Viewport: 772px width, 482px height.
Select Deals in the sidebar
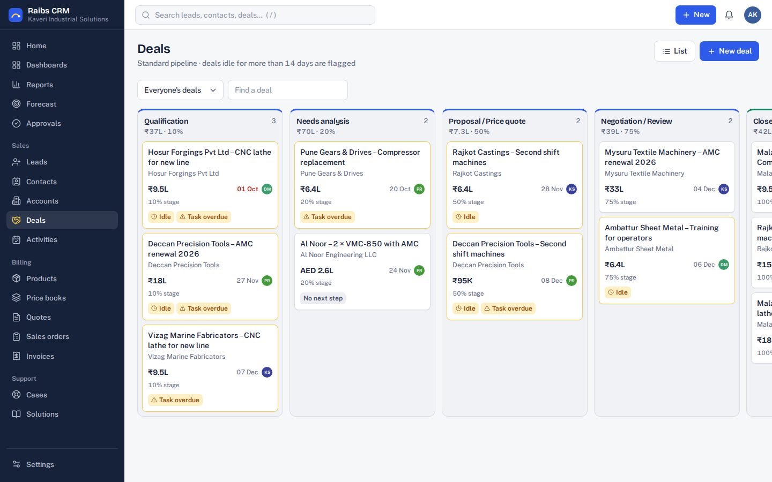pyautogui.click(x=62, y=220)
